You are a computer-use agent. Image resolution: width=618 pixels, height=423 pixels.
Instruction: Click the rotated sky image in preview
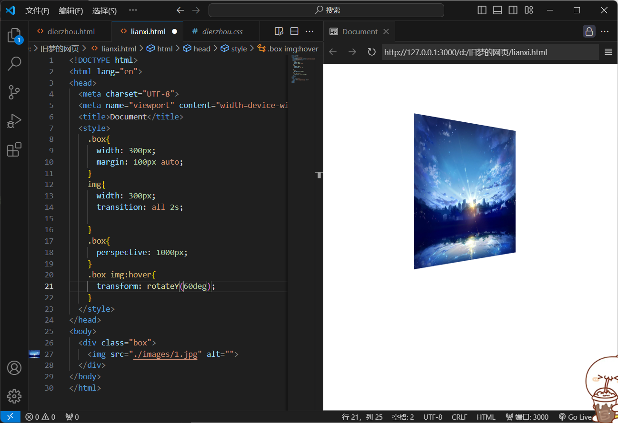[x=465, y=191]
